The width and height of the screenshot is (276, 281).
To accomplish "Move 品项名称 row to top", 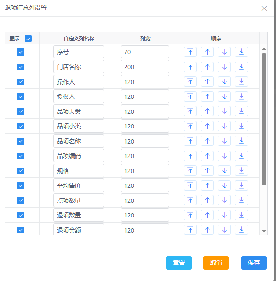I will pyautogui.click(x=190, y=141).
